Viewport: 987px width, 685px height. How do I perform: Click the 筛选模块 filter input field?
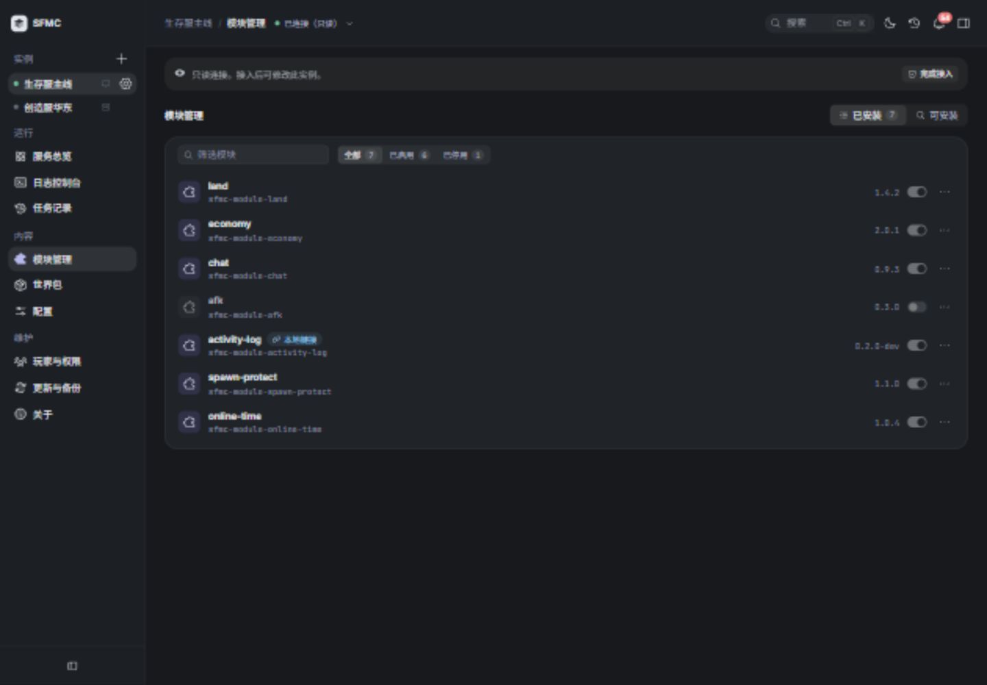pos(253,155)
